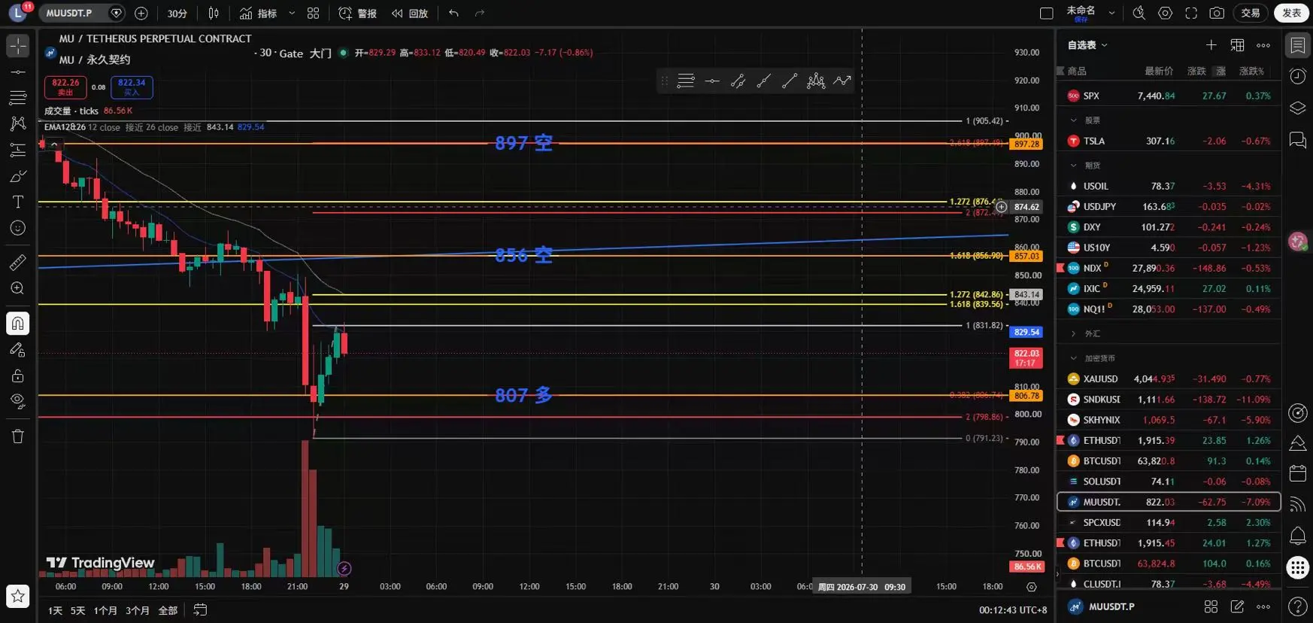The image size is (1313, 623).
Task: Open object tree layers panel
Action: 1298,108
